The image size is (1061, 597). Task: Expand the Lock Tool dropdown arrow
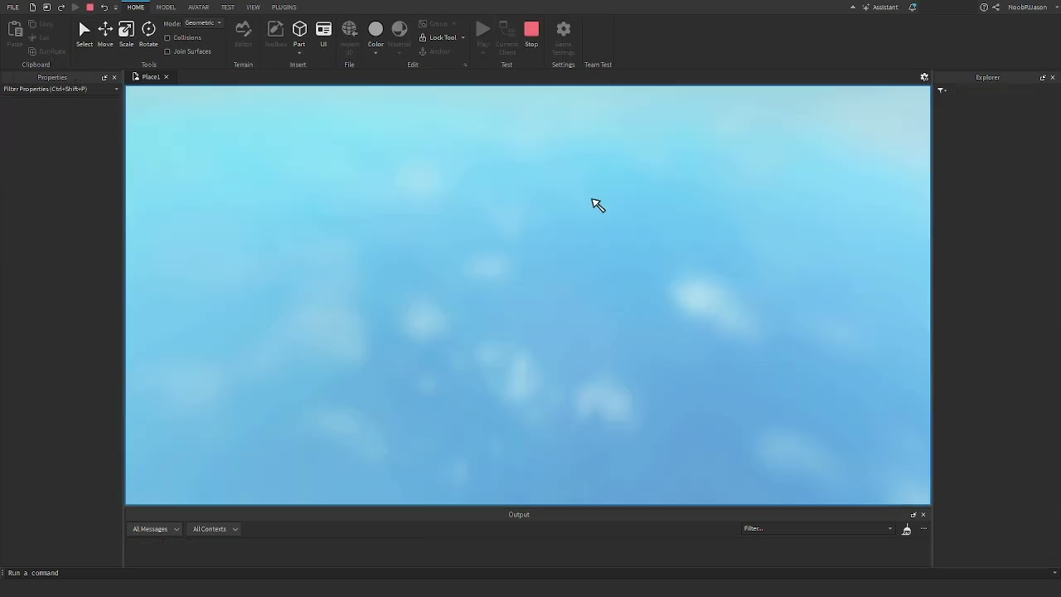click(x=463, y=38)
